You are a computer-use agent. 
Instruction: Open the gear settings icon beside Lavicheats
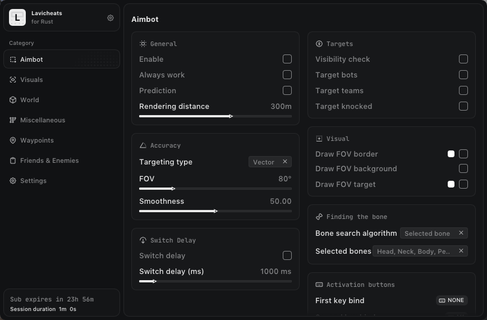coord(111,18)
